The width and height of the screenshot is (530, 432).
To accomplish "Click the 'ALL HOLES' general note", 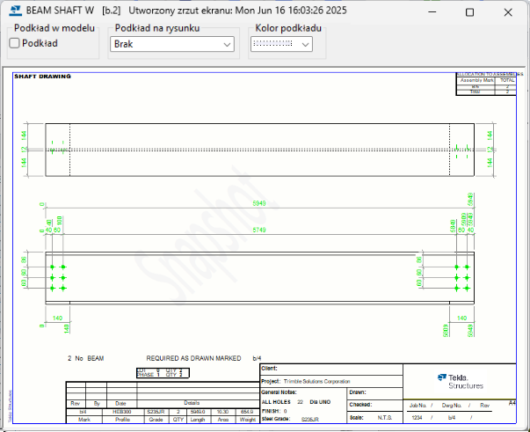I will [x=276, y=402].
